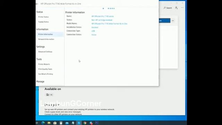This screenshot has height=125, width=222.
Task: Open Photoshop from the taskbar
Action: (x=97, y=123)
